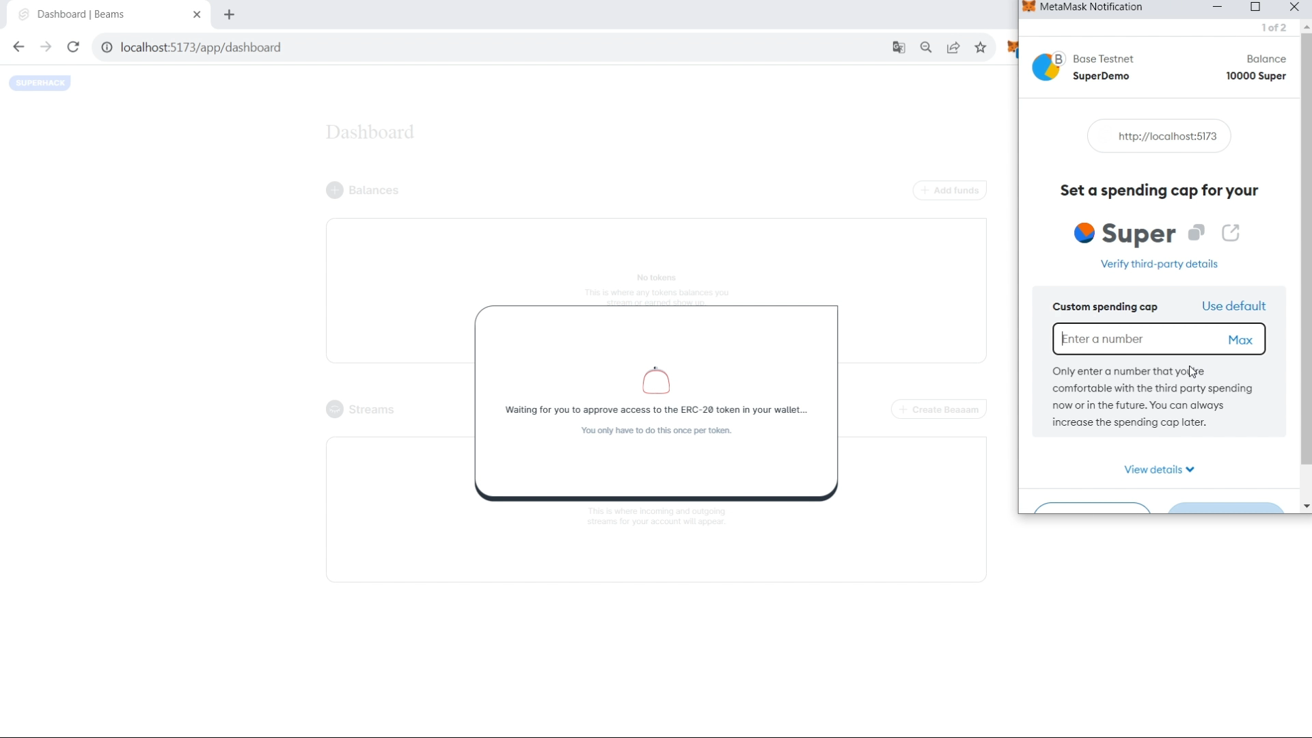This screenshot has width=1312, height=738.
Task: Click scrollbar up arrow in MetaMask popup
Action: tap(1306, 27)
